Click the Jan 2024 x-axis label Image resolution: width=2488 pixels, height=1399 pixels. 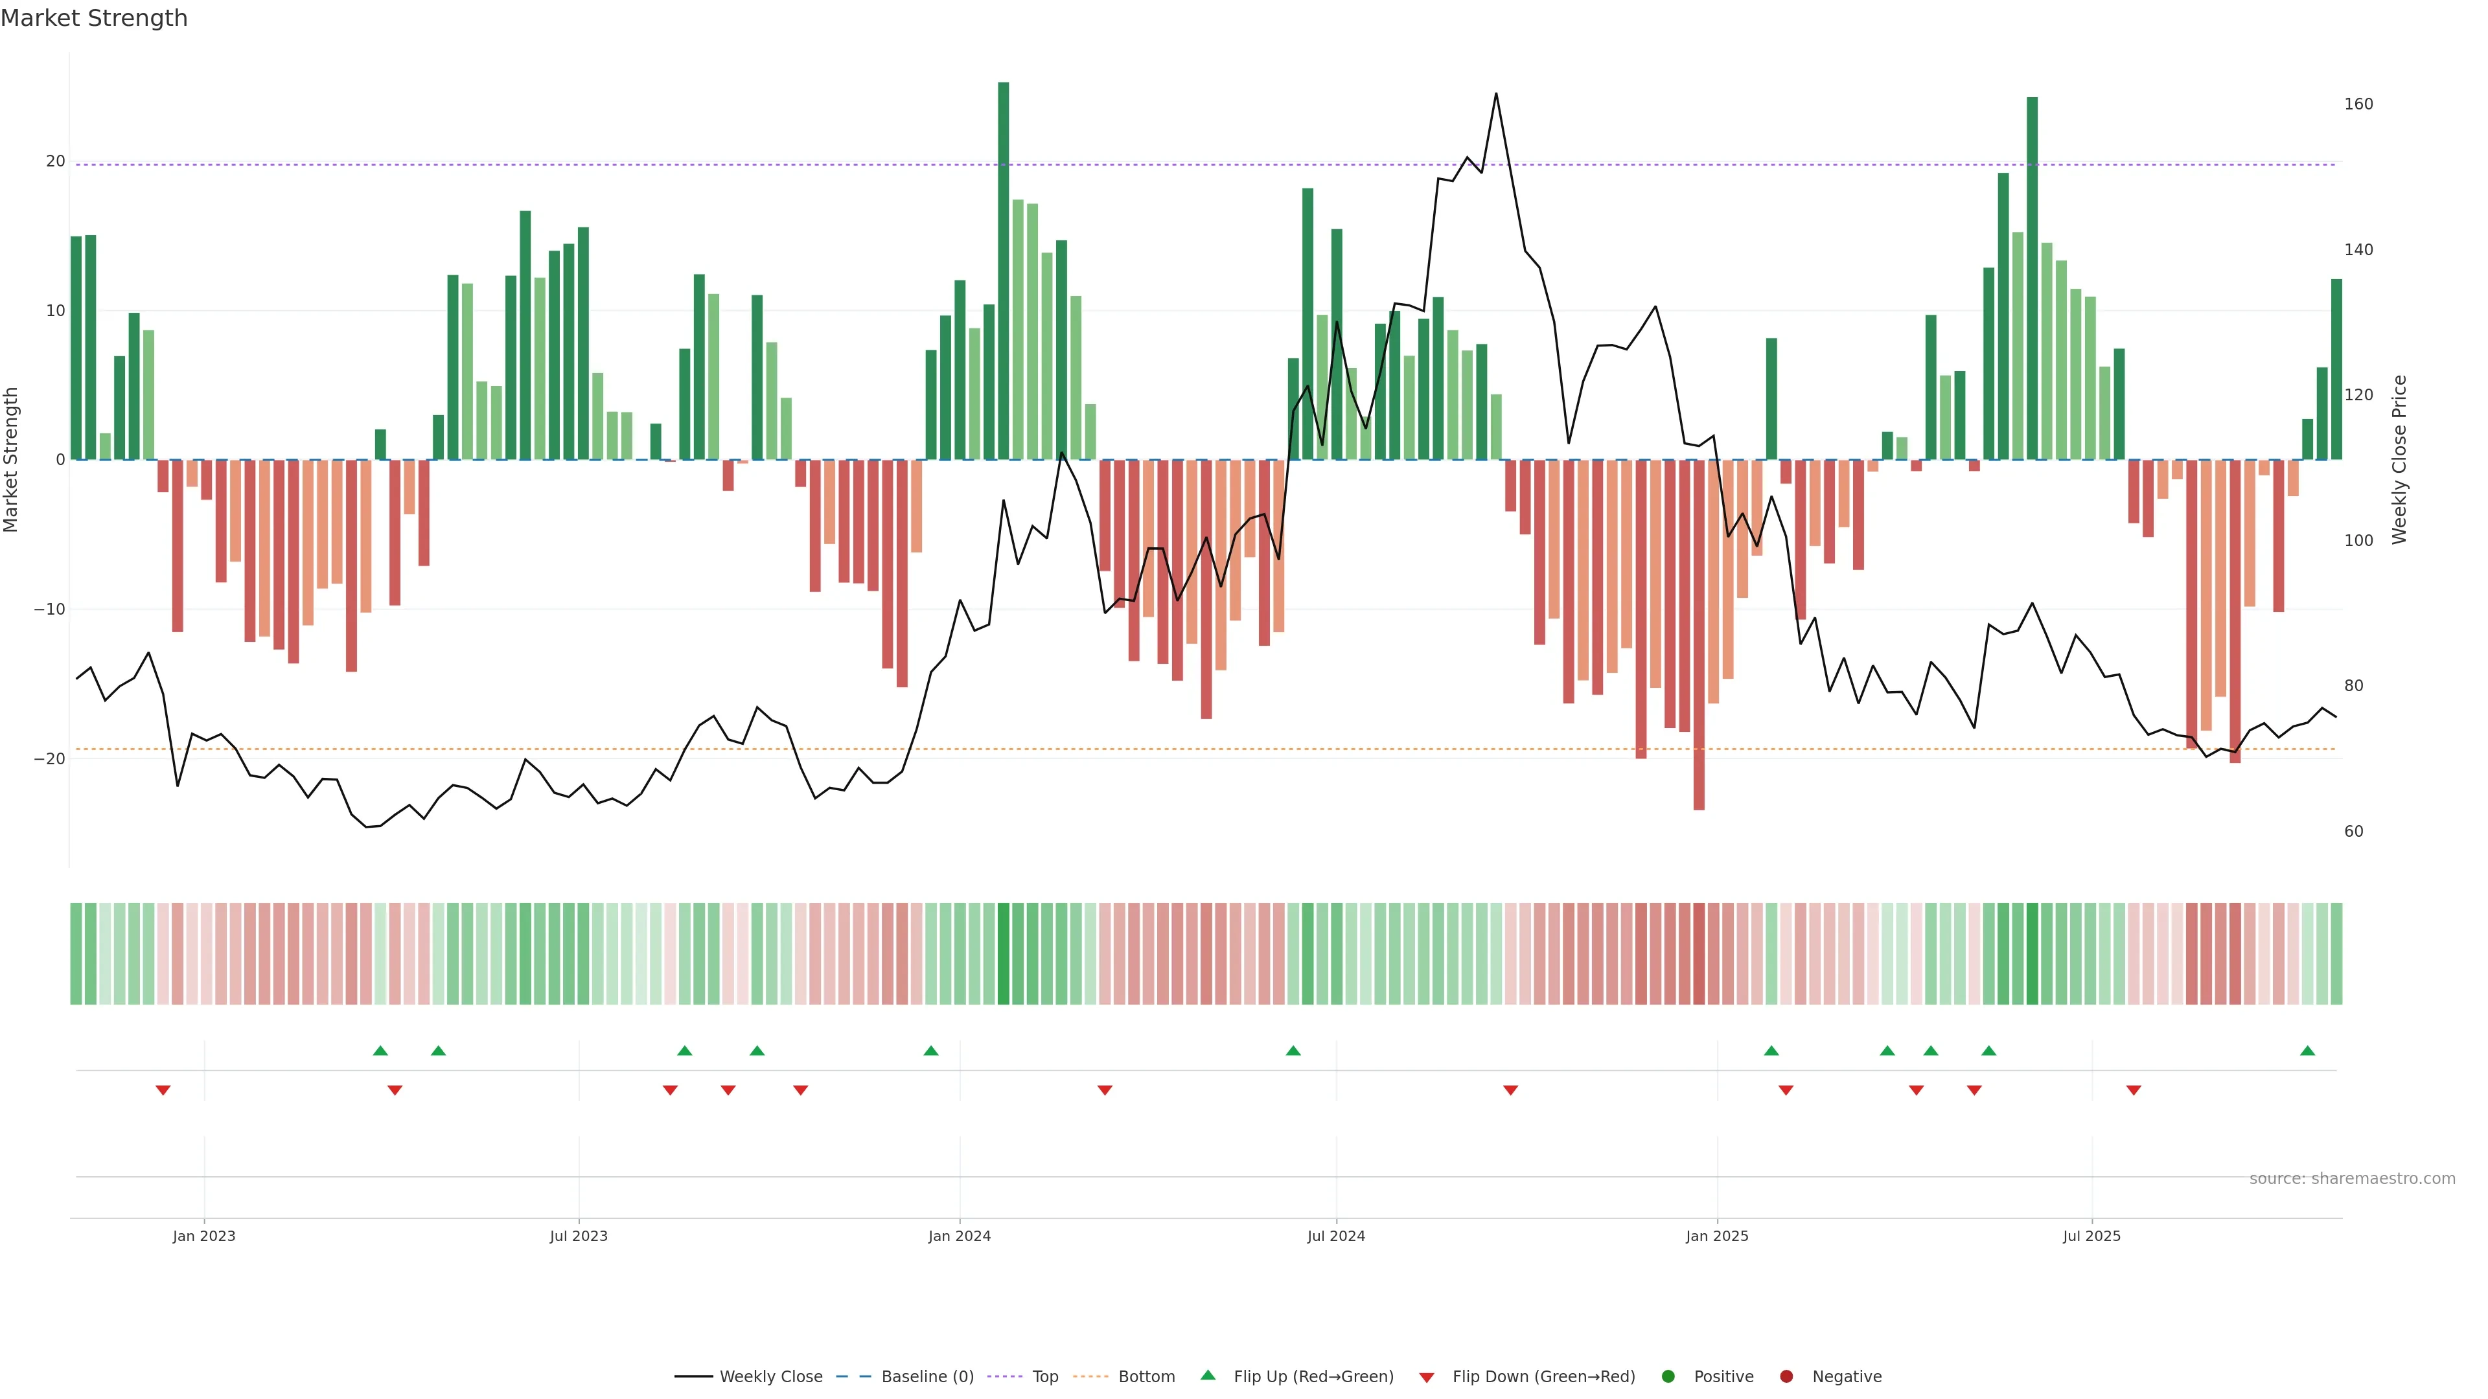click(959, 1236)
